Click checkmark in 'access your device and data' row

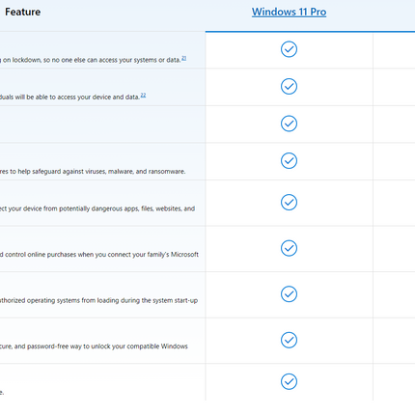click(x=289, y=86)
